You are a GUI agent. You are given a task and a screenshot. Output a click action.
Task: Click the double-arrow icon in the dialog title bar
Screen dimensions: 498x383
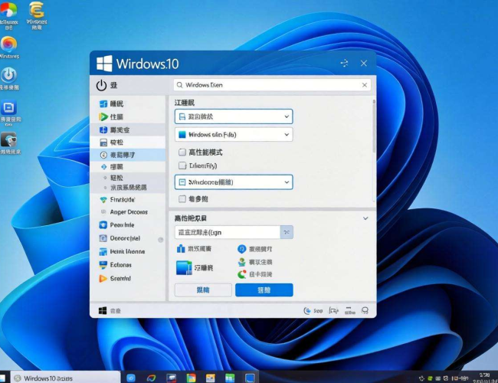tap(344, 64)
